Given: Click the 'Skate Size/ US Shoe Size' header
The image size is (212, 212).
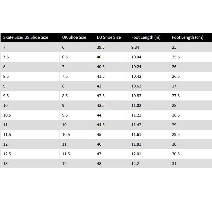Looking at the screenshot, I should [x=26, y=37].
